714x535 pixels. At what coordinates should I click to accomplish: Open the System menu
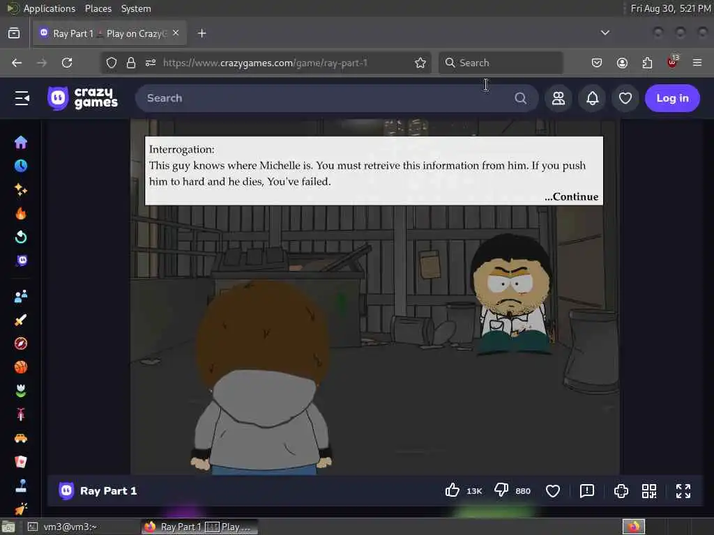tap(136, 8)
